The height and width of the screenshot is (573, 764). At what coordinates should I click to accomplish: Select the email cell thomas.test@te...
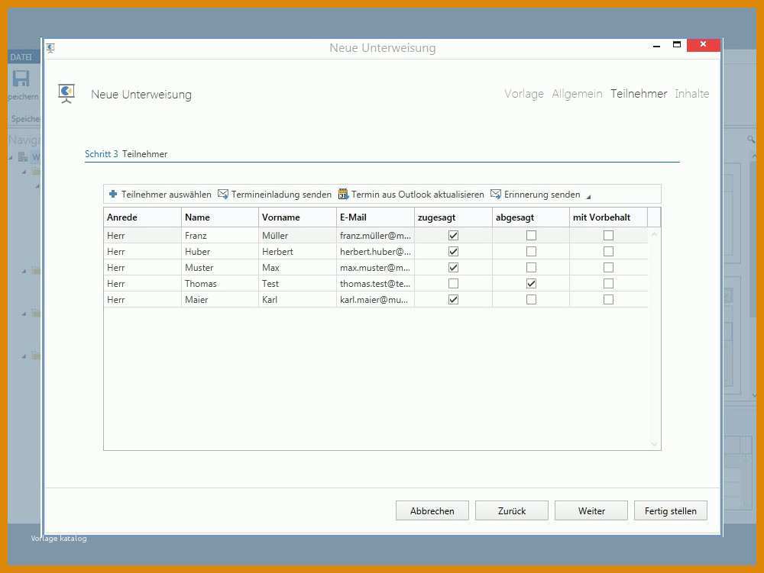coord(375,284)
